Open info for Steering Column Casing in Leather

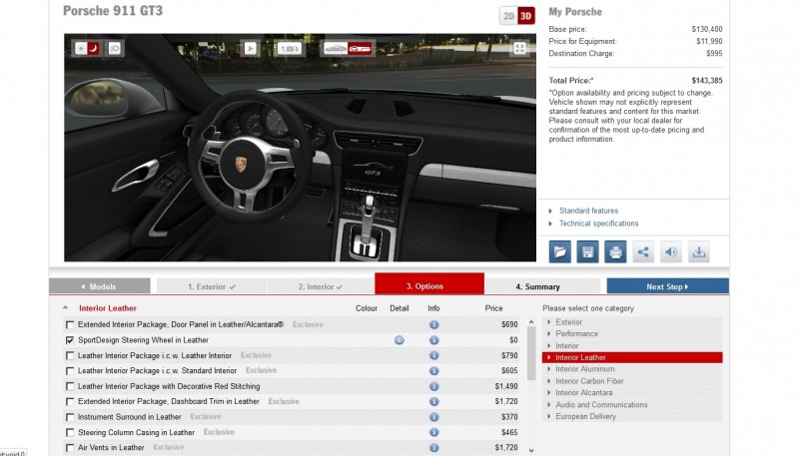click(x=433, y=432)
